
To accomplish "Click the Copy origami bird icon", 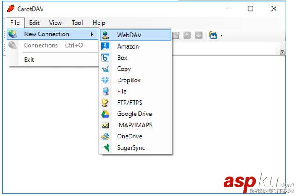I will tap(105, 69).
